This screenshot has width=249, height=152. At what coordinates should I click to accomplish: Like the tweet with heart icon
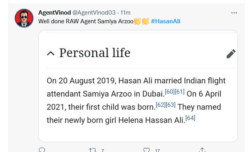click(x=146, y=150)
